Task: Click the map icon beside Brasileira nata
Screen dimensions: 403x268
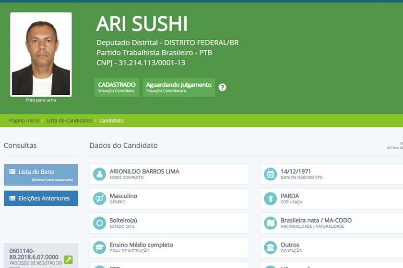Action: (x=271, y=223)
